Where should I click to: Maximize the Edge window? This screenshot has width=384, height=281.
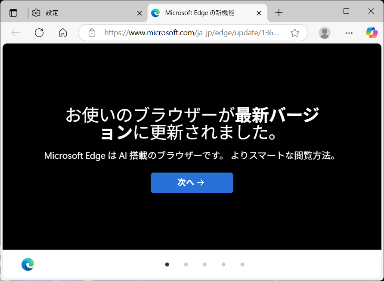346,11
